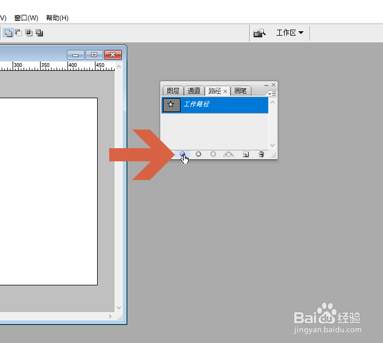Click document vertical scroll down arrow
This screenshot has width=383, height=343.
(119, 307)
